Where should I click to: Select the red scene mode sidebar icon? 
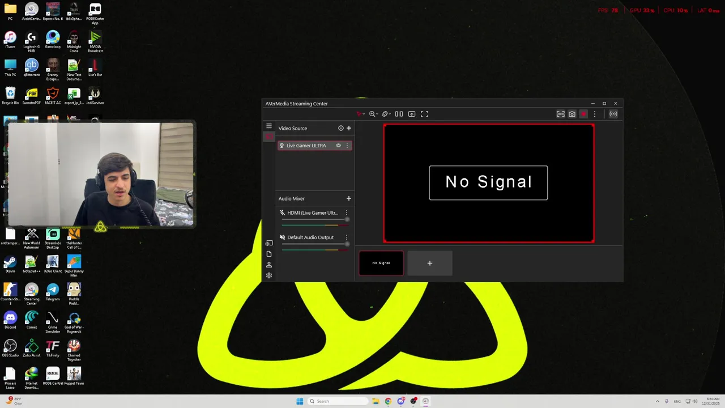pyautogui.click(x=269, y=137)
